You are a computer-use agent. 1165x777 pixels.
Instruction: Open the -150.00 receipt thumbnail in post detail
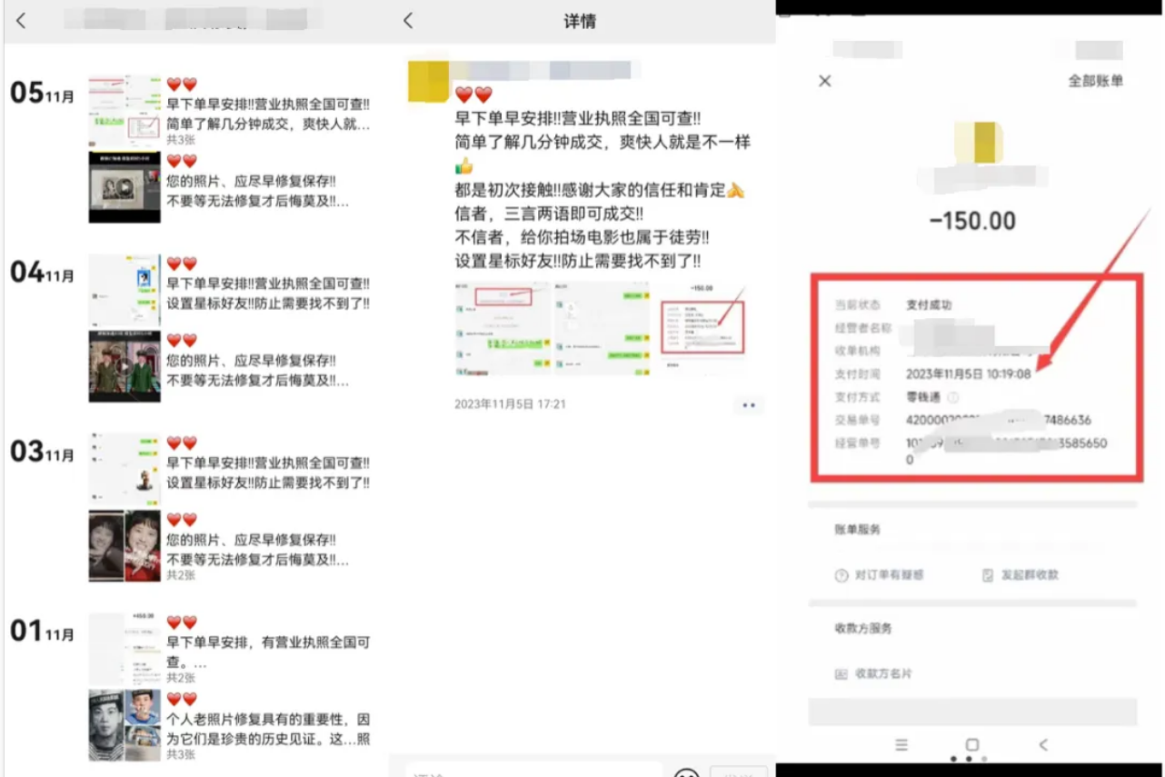click(702, 328)
